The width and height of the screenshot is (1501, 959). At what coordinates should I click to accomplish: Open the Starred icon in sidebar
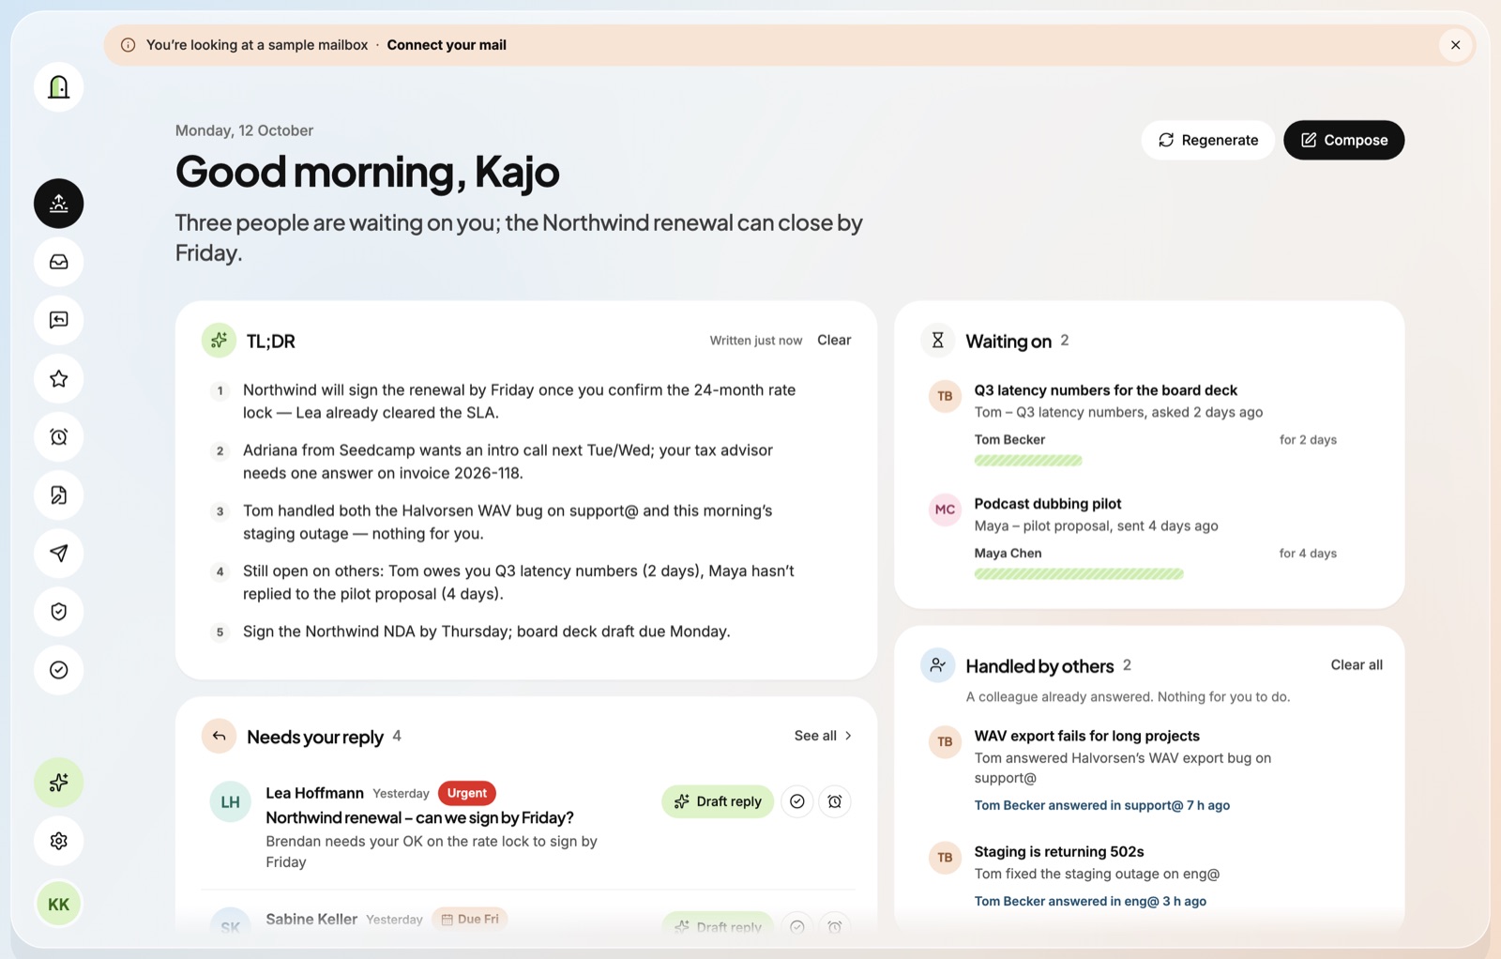(58, 378)
